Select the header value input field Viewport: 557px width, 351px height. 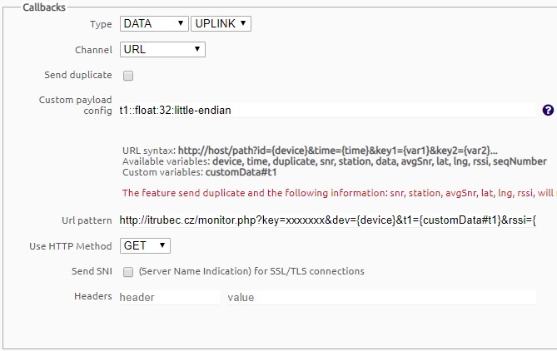click(380, 297)
